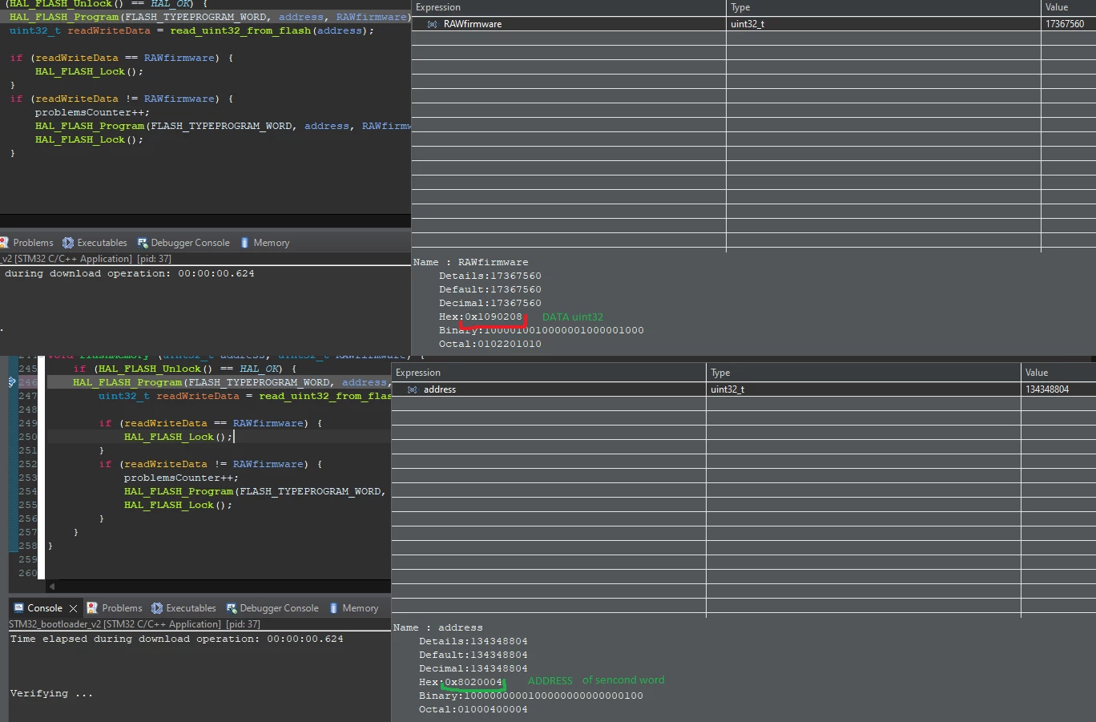This screenshot has height=722, width=1096.
Task: Click the Executables icon in the upper screenshot
Action: 68,243
